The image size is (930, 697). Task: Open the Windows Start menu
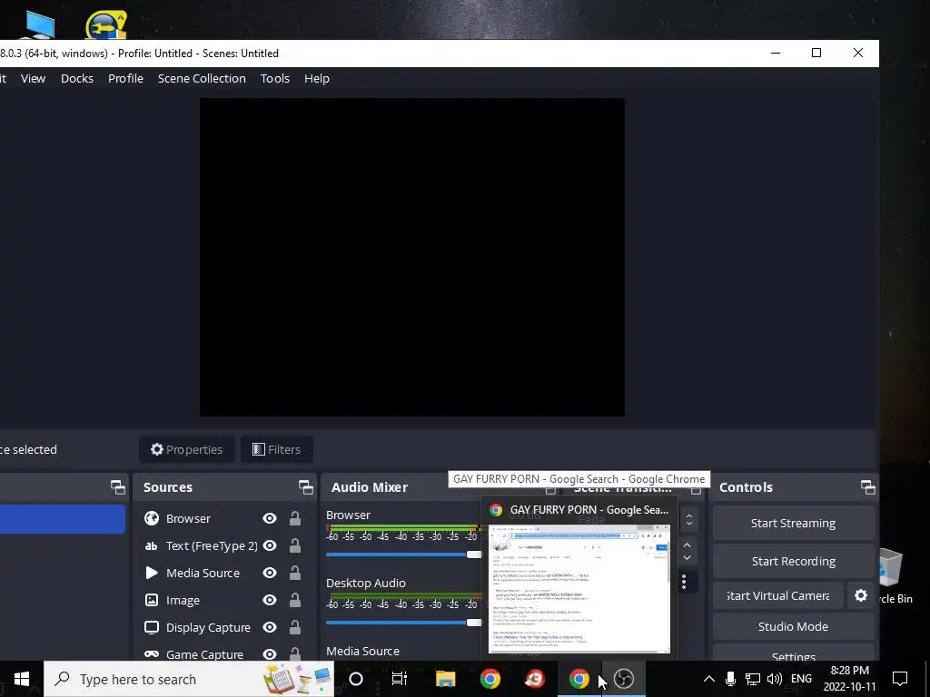point(22,679)
